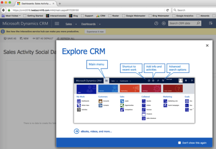This screenshot has height=149, width=216.
Task: Open Support bookmark
Action: click(87, 16)
